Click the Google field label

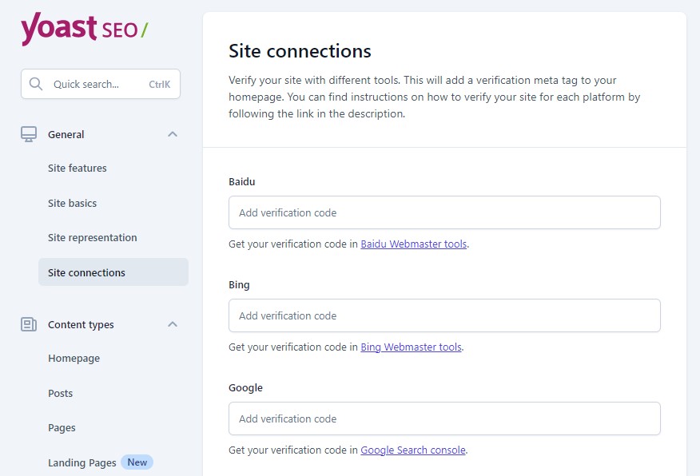(x=245, y=387)
